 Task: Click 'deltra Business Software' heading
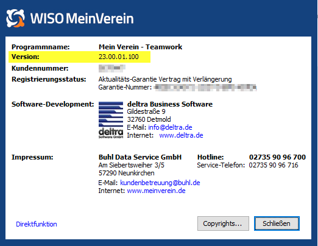point(170,104)
